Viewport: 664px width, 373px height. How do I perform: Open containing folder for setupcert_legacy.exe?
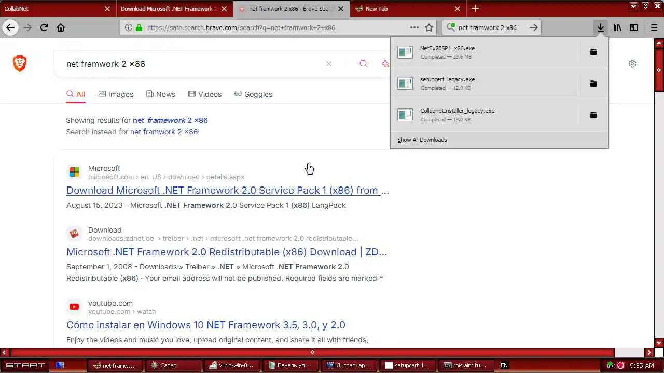coord(593,83)
